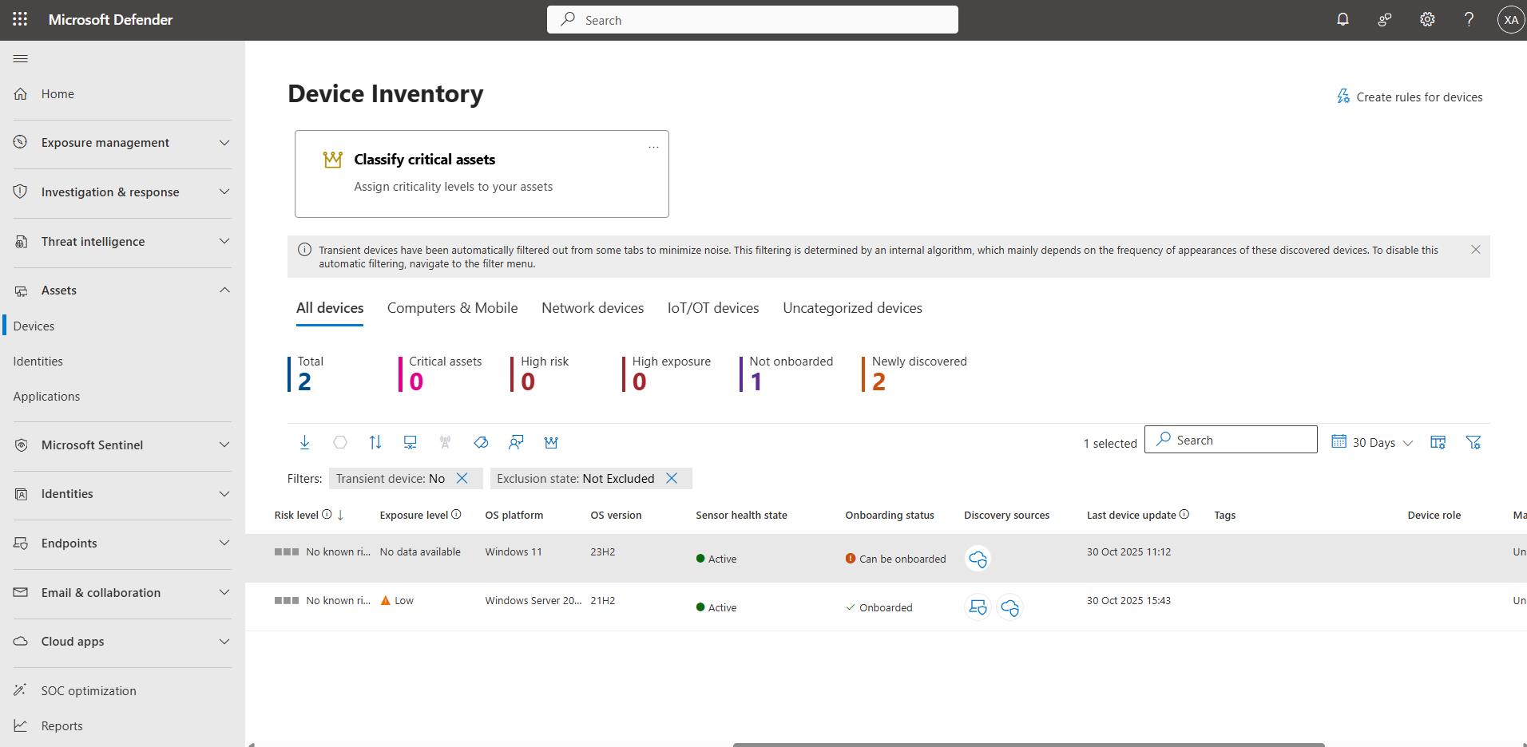Image resolution: width=1527 pixels, height=747 pixels.
Task: Collapse the Assets section
Action: (x=224, y=290)
